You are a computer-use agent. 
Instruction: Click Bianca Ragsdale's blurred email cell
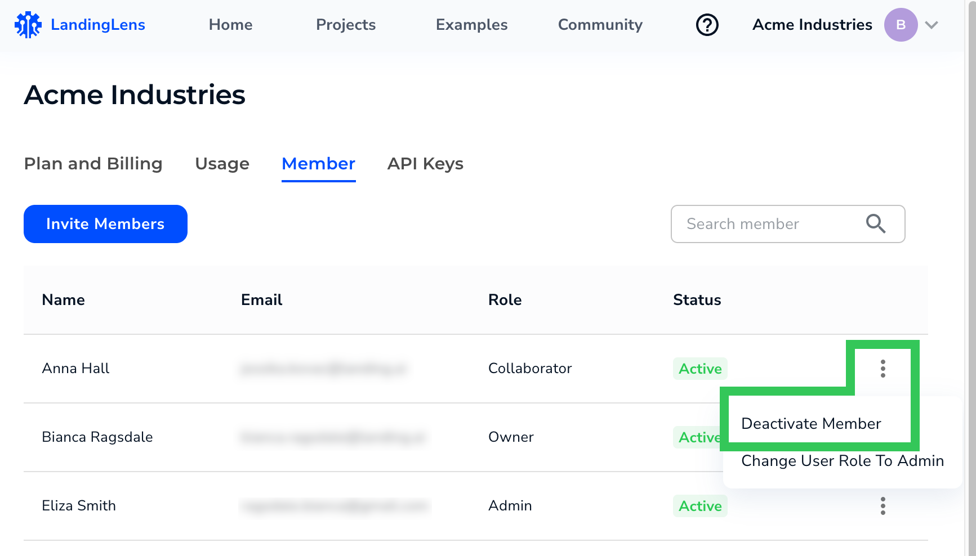332,437
